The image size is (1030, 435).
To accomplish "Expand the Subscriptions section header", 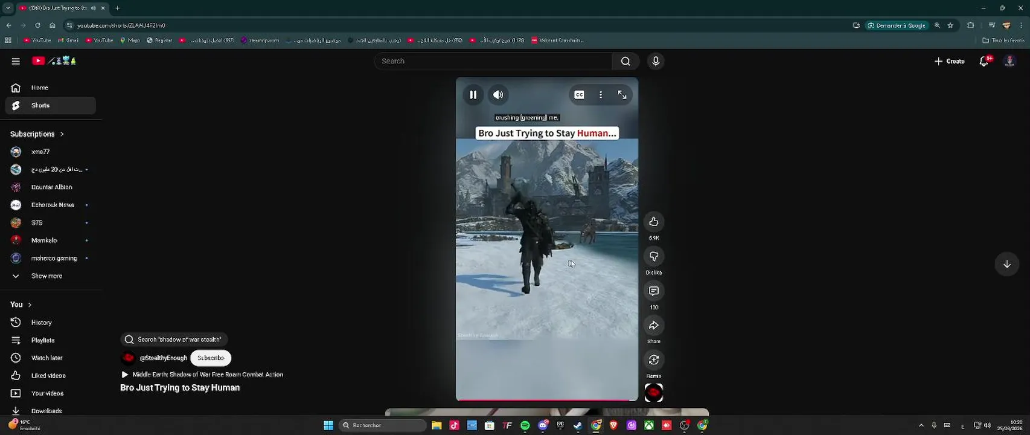I will [x=37, y=134].
